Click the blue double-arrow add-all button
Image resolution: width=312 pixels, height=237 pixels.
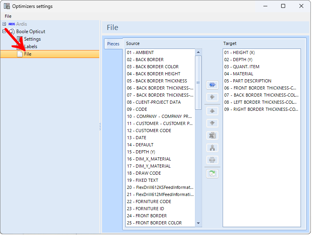tap(212, 85)
